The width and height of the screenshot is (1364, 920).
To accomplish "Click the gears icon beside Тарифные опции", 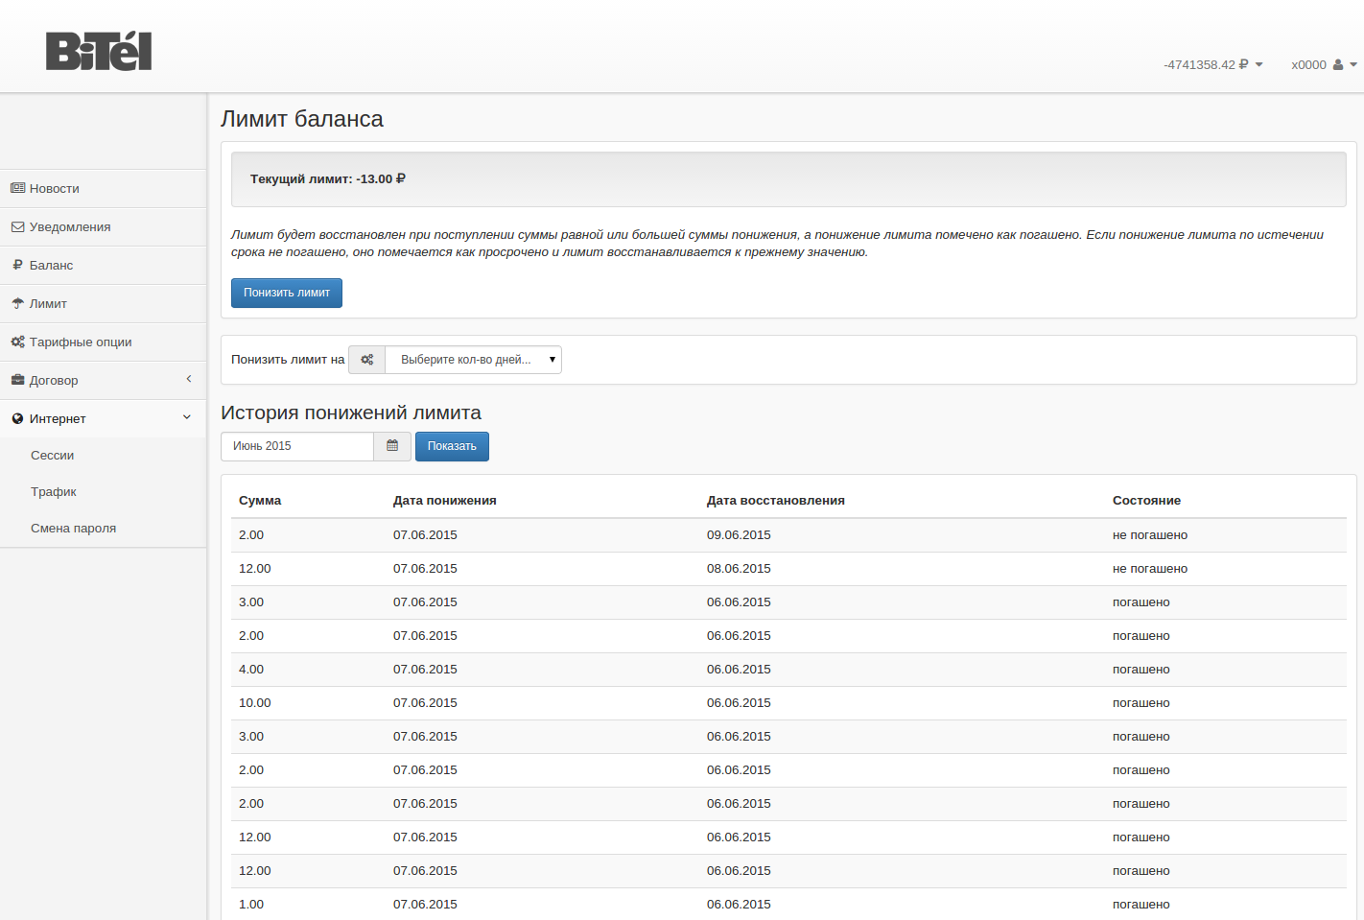I will pyautogui.click(x=17, y=342).
